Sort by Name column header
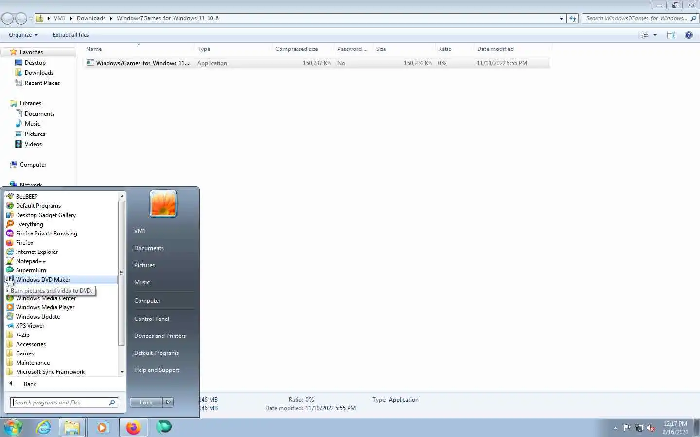 coord(139,49)
